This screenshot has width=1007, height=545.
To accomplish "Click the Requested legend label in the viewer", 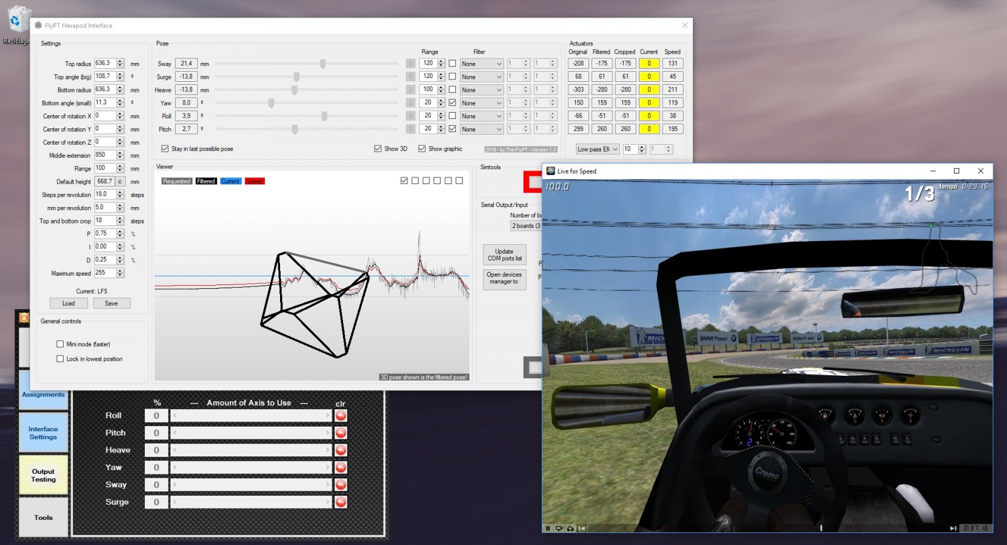I will (x=176, y=181).
